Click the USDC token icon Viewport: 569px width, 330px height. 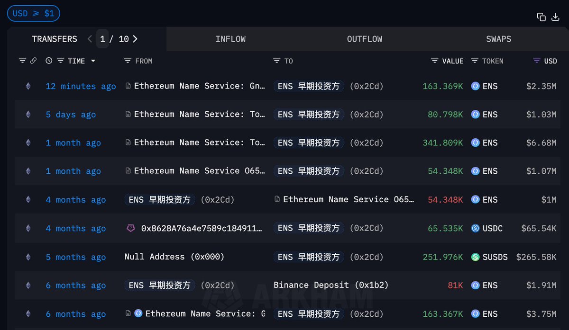[476, 228]
